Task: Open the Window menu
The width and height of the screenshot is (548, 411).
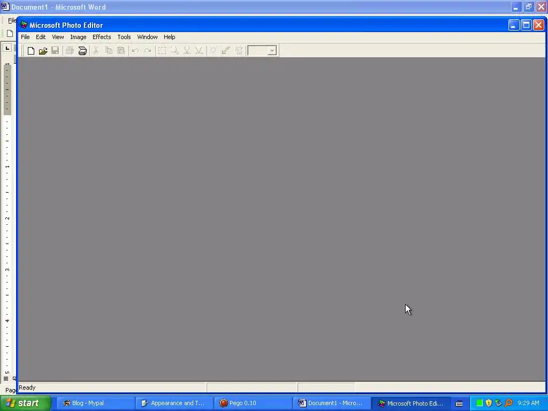Action: pos(147,37)
